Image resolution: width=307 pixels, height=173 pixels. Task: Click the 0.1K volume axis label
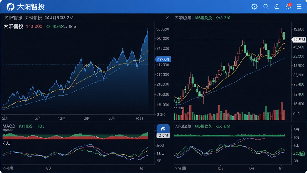(297, 114)
